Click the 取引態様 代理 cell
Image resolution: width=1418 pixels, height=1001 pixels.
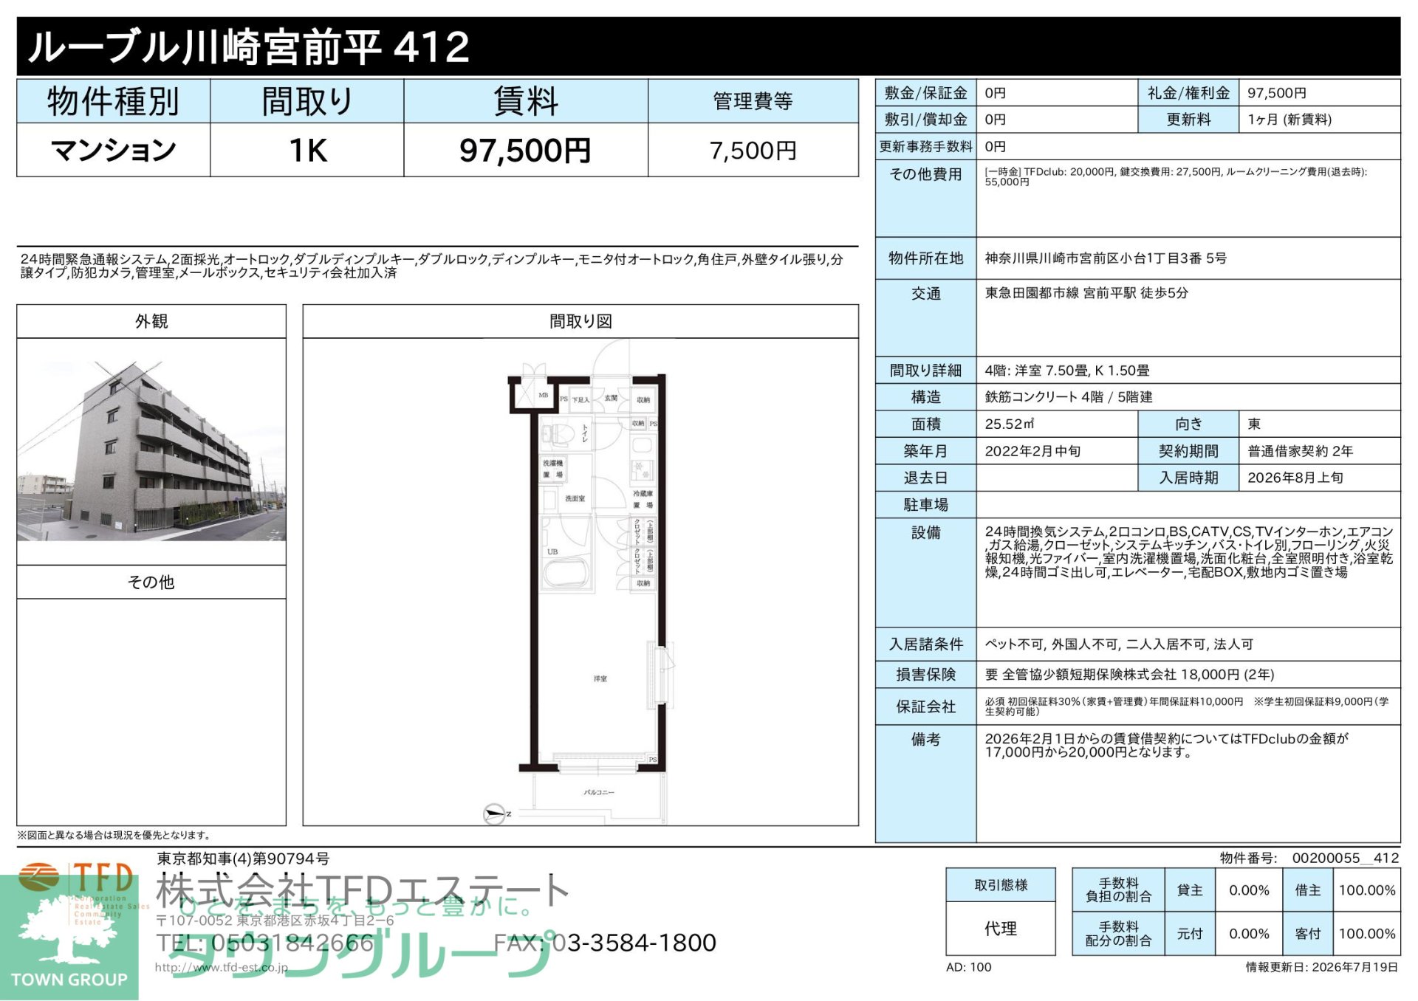point(1001,929)
